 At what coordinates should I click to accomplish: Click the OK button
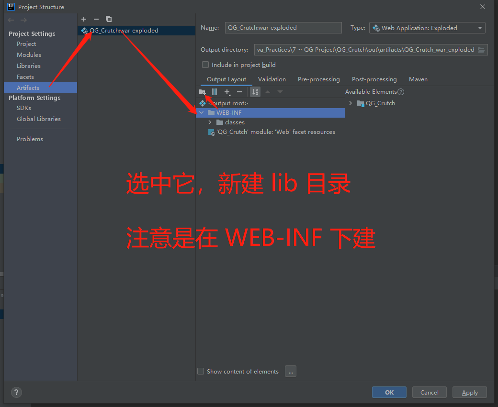pos(389,392)
